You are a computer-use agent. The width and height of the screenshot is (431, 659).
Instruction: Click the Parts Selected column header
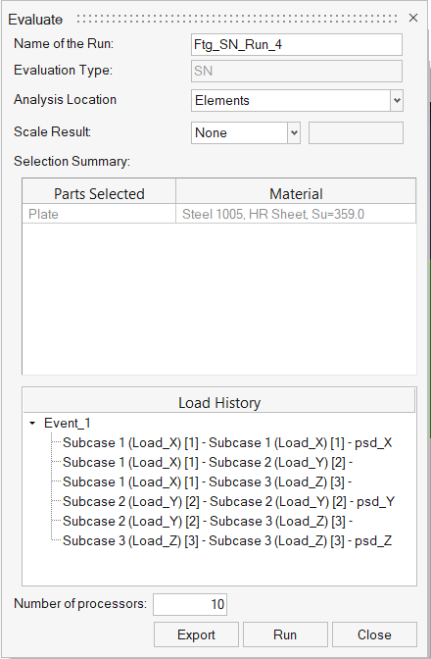coord(99,193)
